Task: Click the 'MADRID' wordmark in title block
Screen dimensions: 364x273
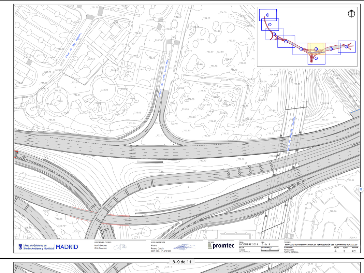Action: click(67, 247)
